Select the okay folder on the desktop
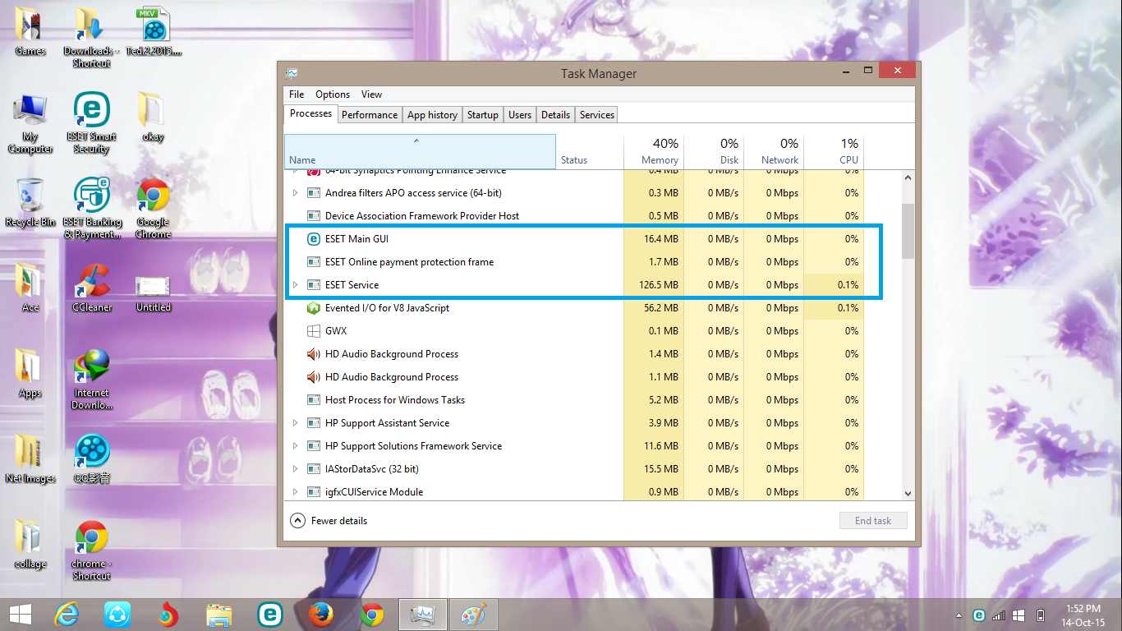This screenshot has height=631, width=1122. pyautogui.click(x=153, y=117)
